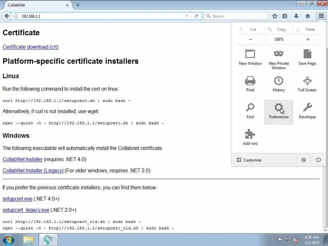Download setupcert.exe
The height and width of the screenshot is (246, 328).
tap(17, 199)
